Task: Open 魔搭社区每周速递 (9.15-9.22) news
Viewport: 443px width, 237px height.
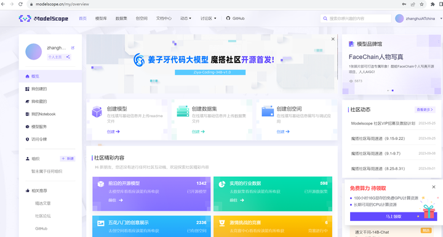Action: click(x=378, y=139)
